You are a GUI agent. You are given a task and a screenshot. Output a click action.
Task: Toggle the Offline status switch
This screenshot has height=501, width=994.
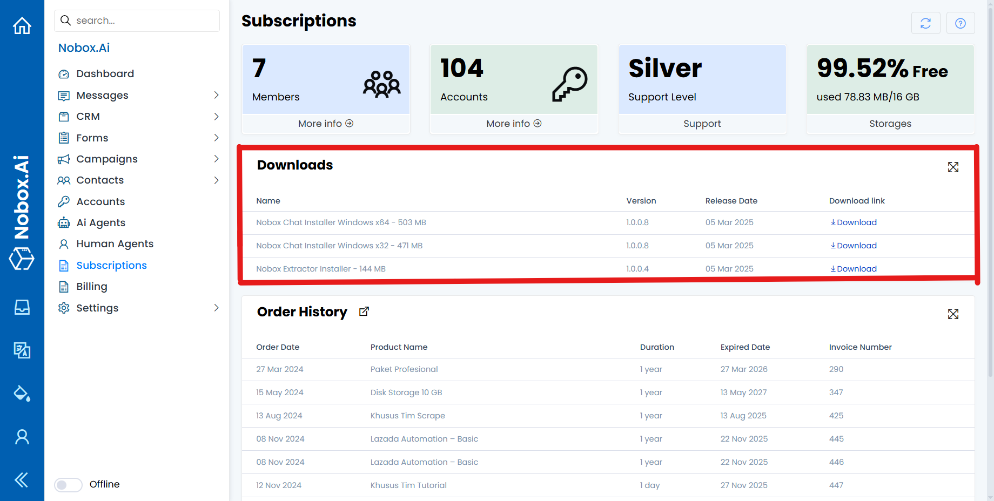point(68,485)
